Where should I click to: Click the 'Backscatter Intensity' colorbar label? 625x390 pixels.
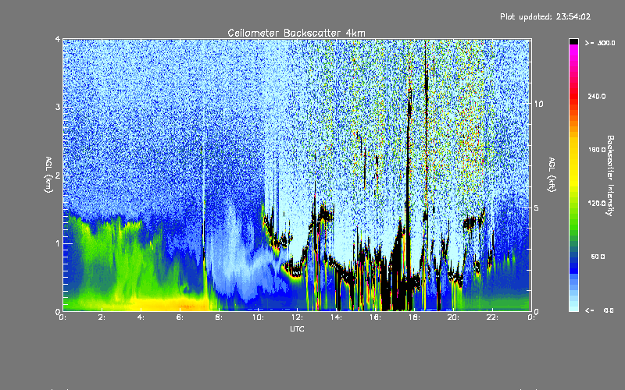[x=610, y=175]
